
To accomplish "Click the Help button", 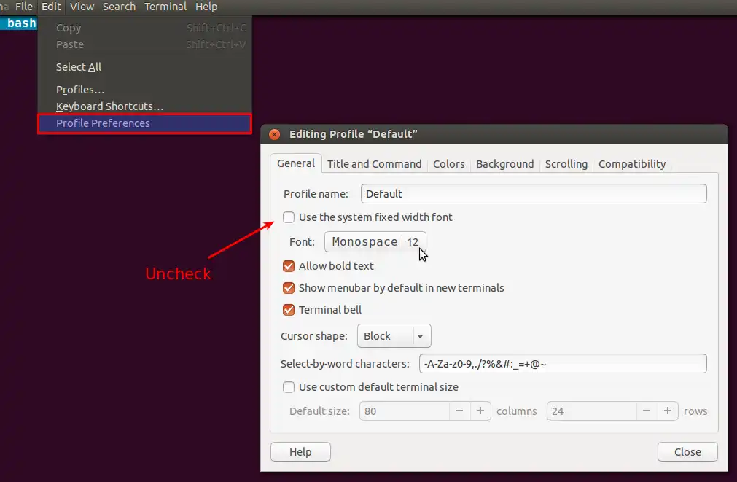I will click(x=300, y=451).
